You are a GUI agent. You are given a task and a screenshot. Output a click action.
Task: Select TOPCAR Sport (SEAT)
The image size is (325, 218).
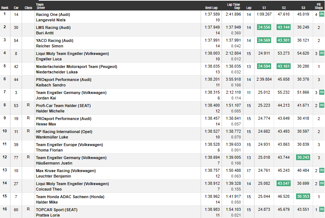[57, 210]
